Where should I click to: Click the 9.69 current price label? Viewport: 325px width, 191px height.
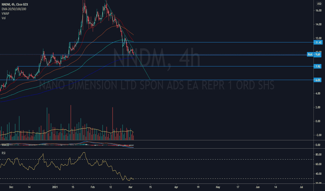click(318, 55)
